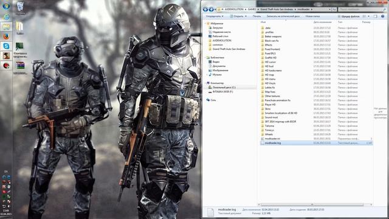
Task: Click the Explorer Forward arrow
Action: (211, 10)
